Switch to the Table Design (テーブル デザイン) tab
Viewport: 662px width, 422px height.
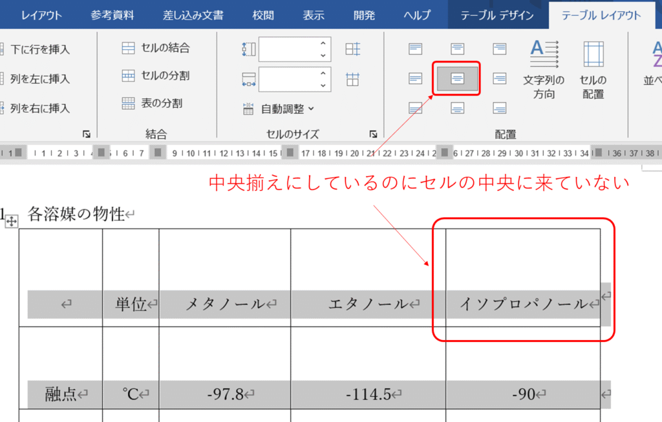point(498,15)
